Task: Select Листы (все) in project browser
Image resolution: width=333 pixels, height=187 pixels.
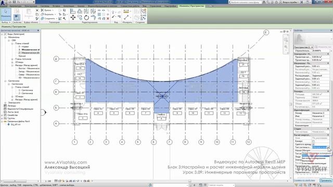Action: (13, 112)
